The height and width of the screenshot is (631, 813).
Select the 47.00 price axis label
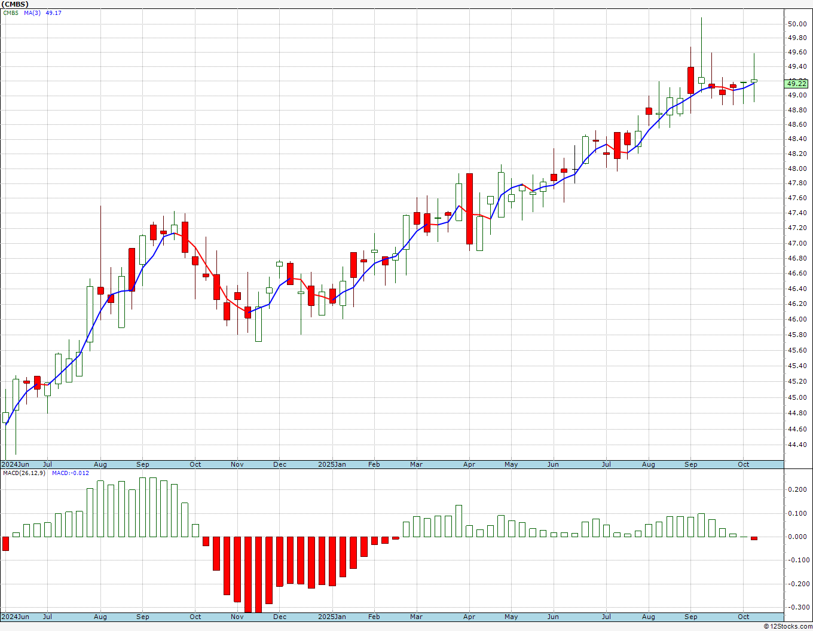coord(797,243)
